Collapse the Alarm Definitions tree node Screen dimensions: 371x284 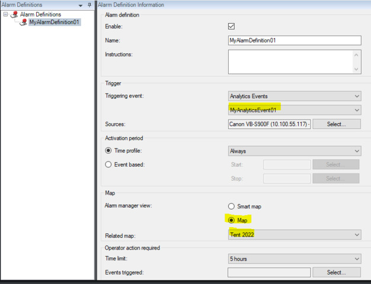[5, 14]
